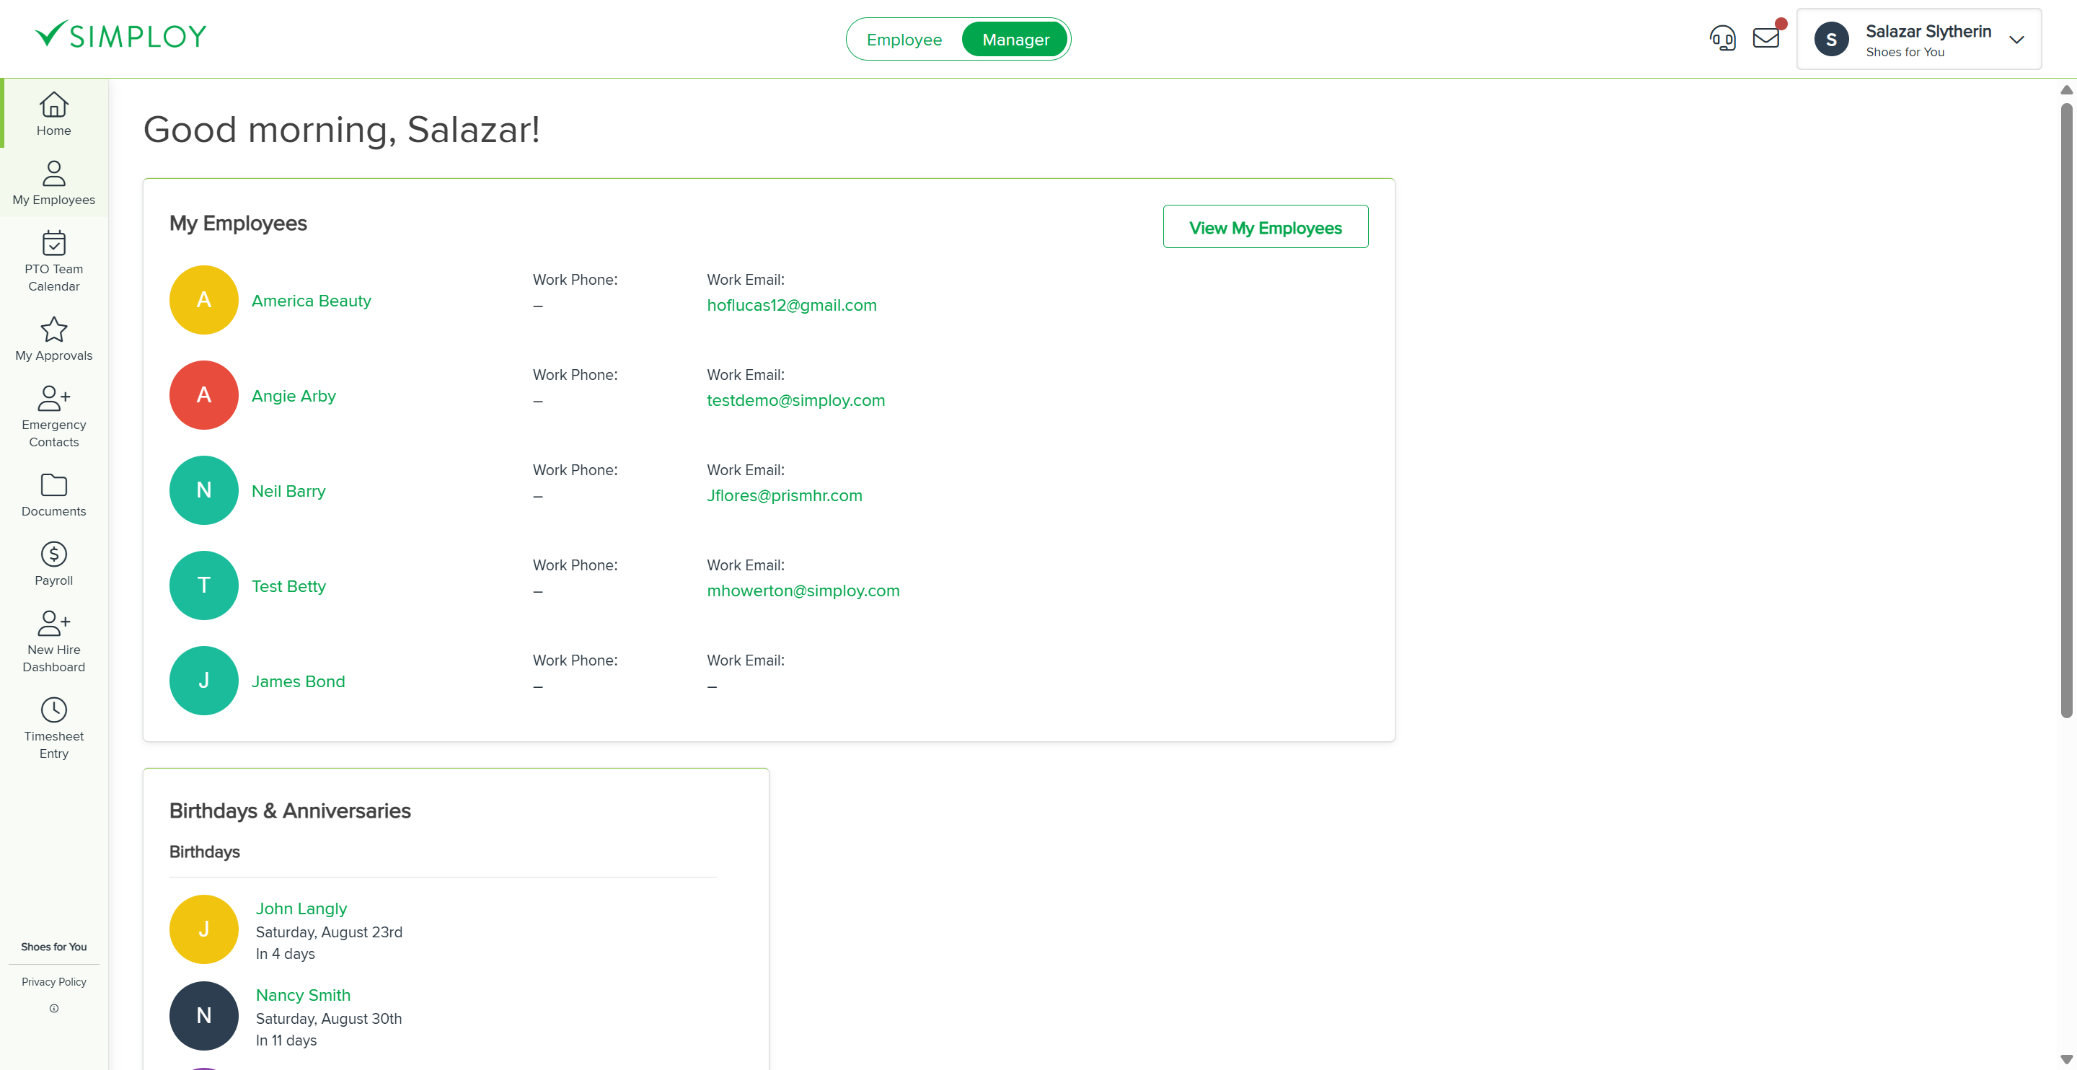Viewport: 2077px width, 1070px height.
Task: Switch to Employee view
Action: point(904,39)
